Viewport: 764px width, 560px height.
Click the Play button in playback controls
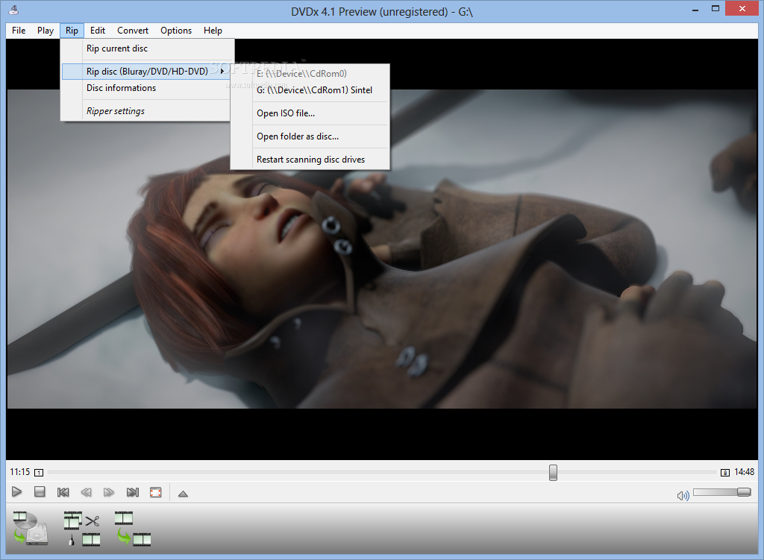point(16,492)
